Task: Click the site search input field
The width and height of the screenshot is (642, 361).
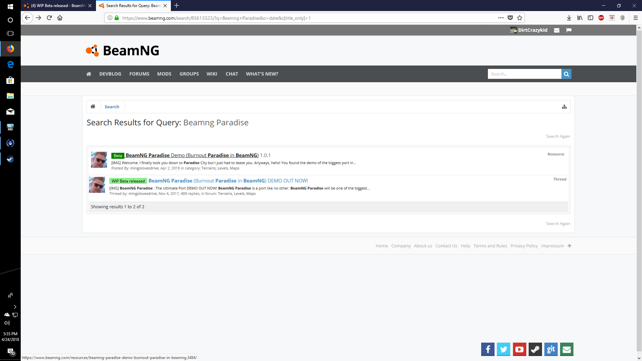Action: coord(524,74)
